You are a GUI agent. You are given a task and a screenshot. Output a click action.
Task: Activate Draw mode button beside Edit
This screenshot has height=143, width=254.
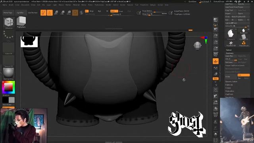click(50, 13)
